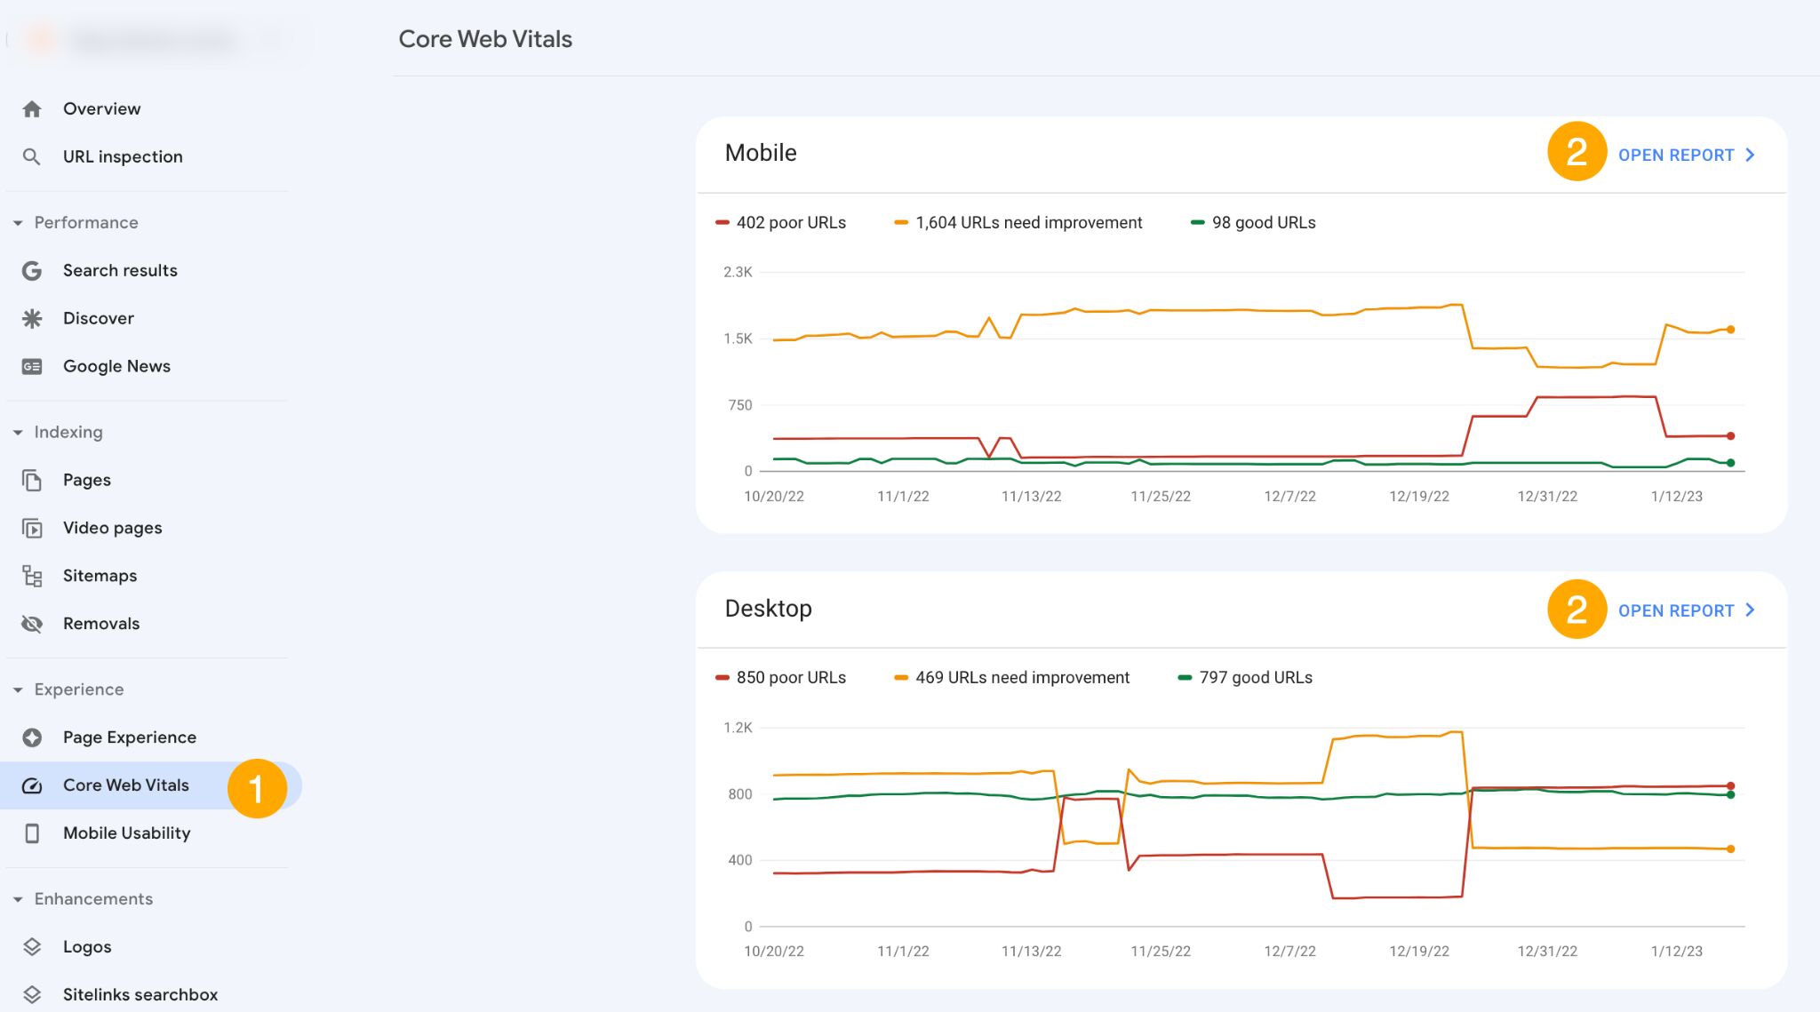1820x1012 pixels.
Task: Select Search Results under Performance
Action: coord(121,269)
